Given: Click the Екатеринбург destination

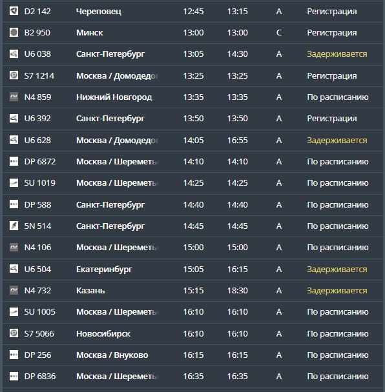Looking at the screenshot, I should [x=104, y=269].
